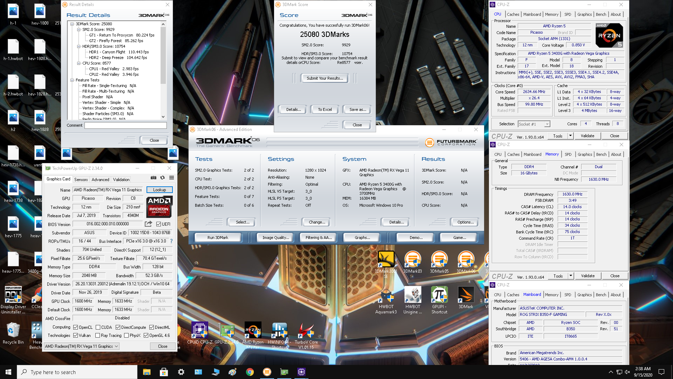Open File Explorer from taskbar
Viewport: 673px width, 379px height.
[x=147, y=372]
